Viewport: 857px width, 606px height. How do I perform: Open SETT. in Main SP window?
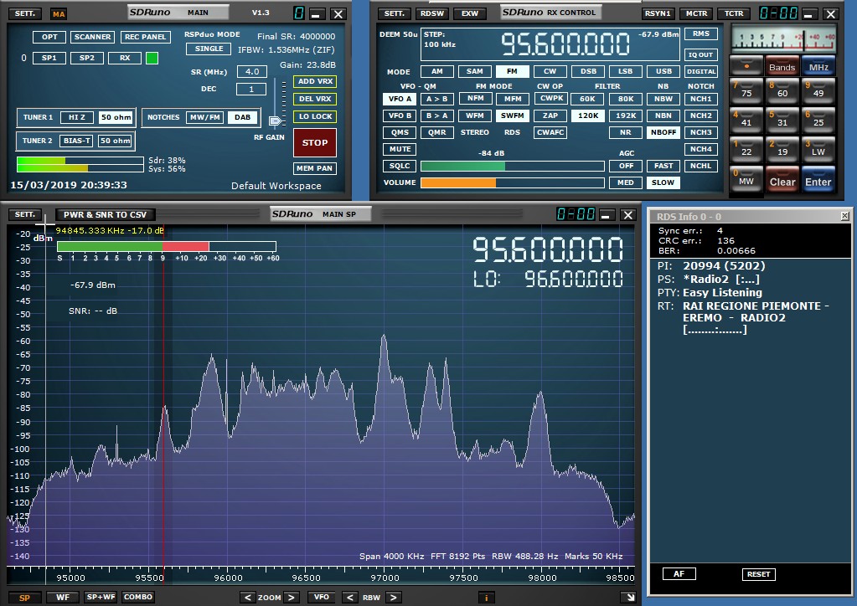pyautogui.click(x=25, y=214)
